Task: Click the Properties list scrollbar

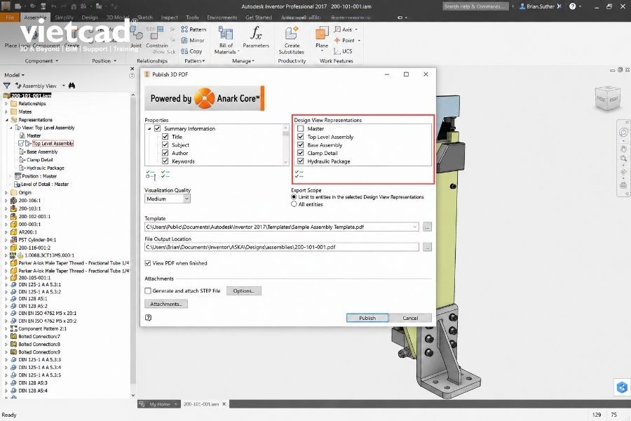Action: pyautogui.click(x=286, y=145)
